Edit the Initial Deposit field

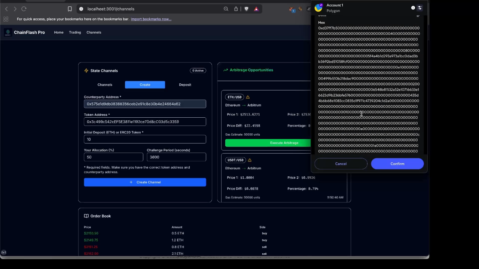click(145, 139)
